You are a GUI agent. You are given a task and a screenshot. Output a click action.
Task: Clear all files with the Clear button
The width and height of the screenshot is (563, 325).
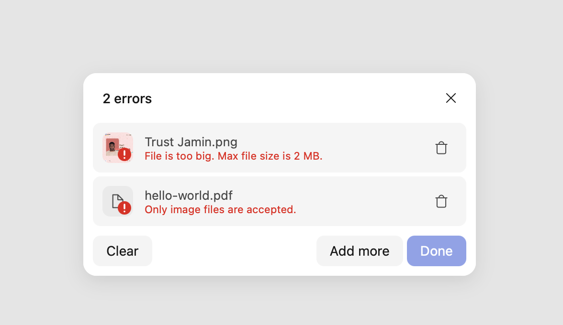tap(122, 251)
